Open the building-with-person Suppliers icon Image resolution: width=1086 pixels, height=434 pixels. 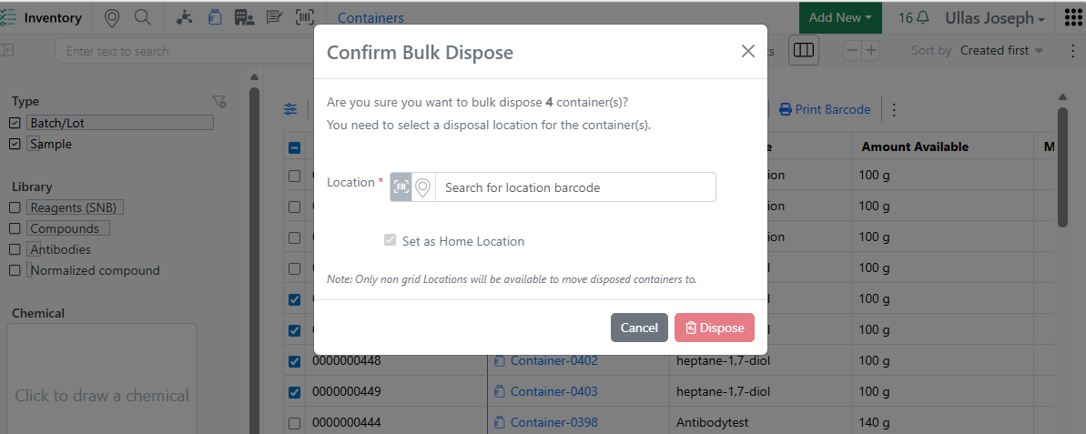tap(244, 18)
